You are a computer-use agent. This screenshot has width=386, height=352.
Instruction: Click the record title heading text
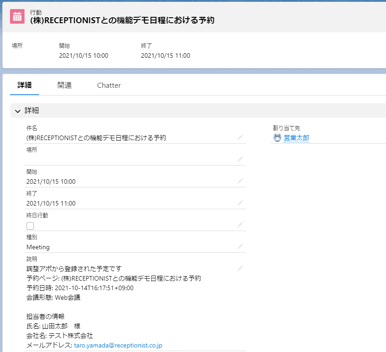[x=122, y=20]
